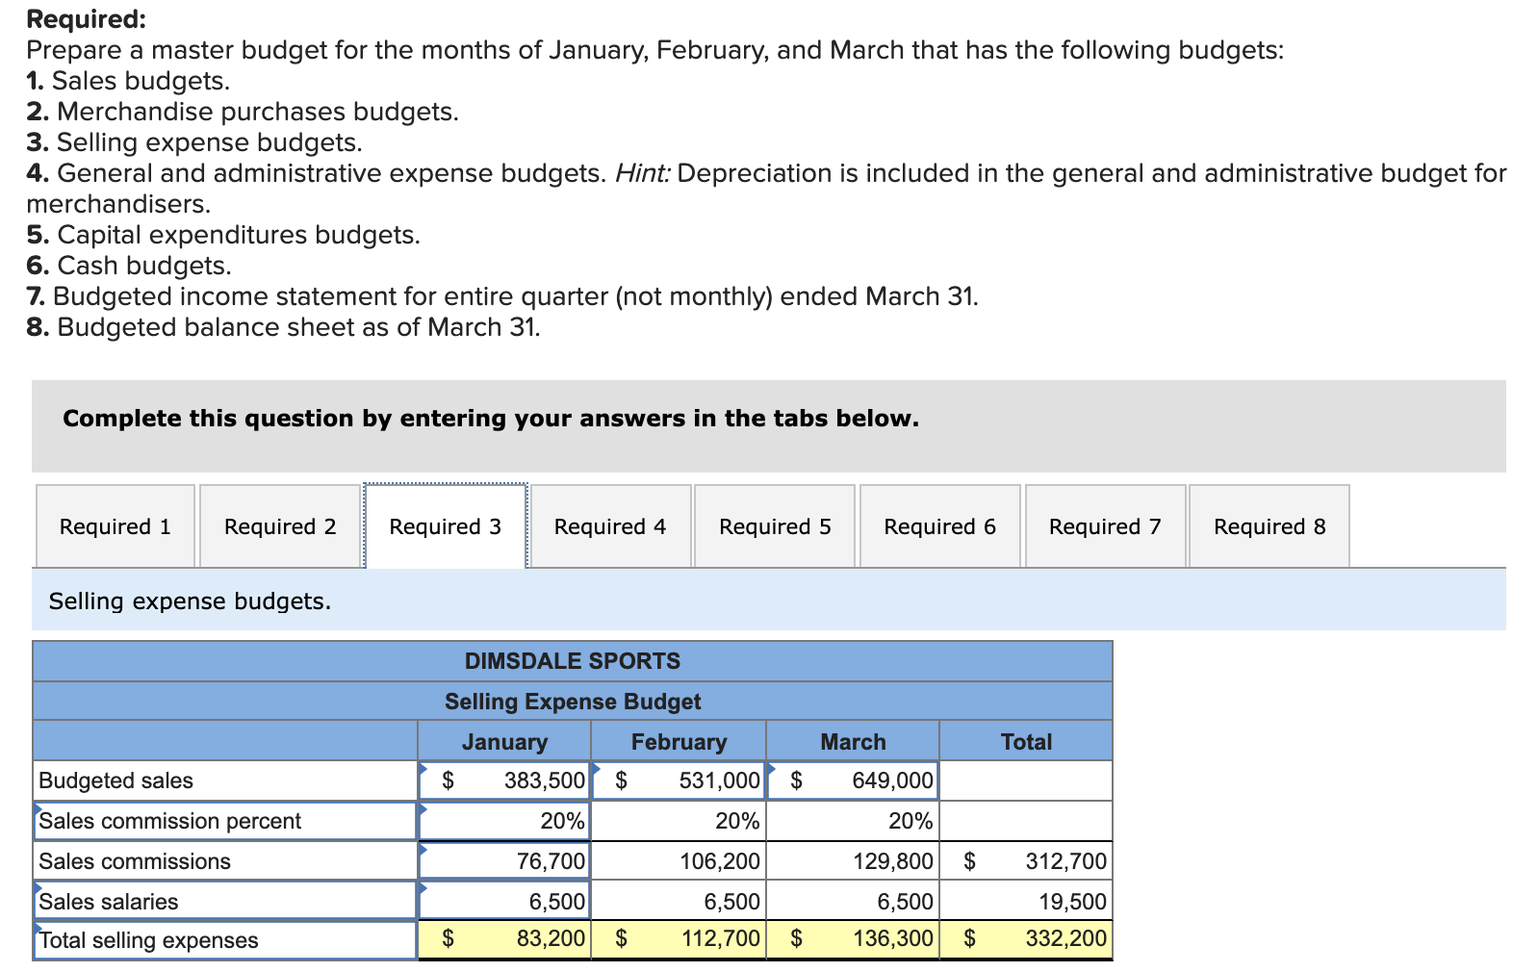Image resolution: width=1513 pixels, height=972 pixels.
Task: Click the Selling Expense Budget title
Action: [x=573, y=702]
